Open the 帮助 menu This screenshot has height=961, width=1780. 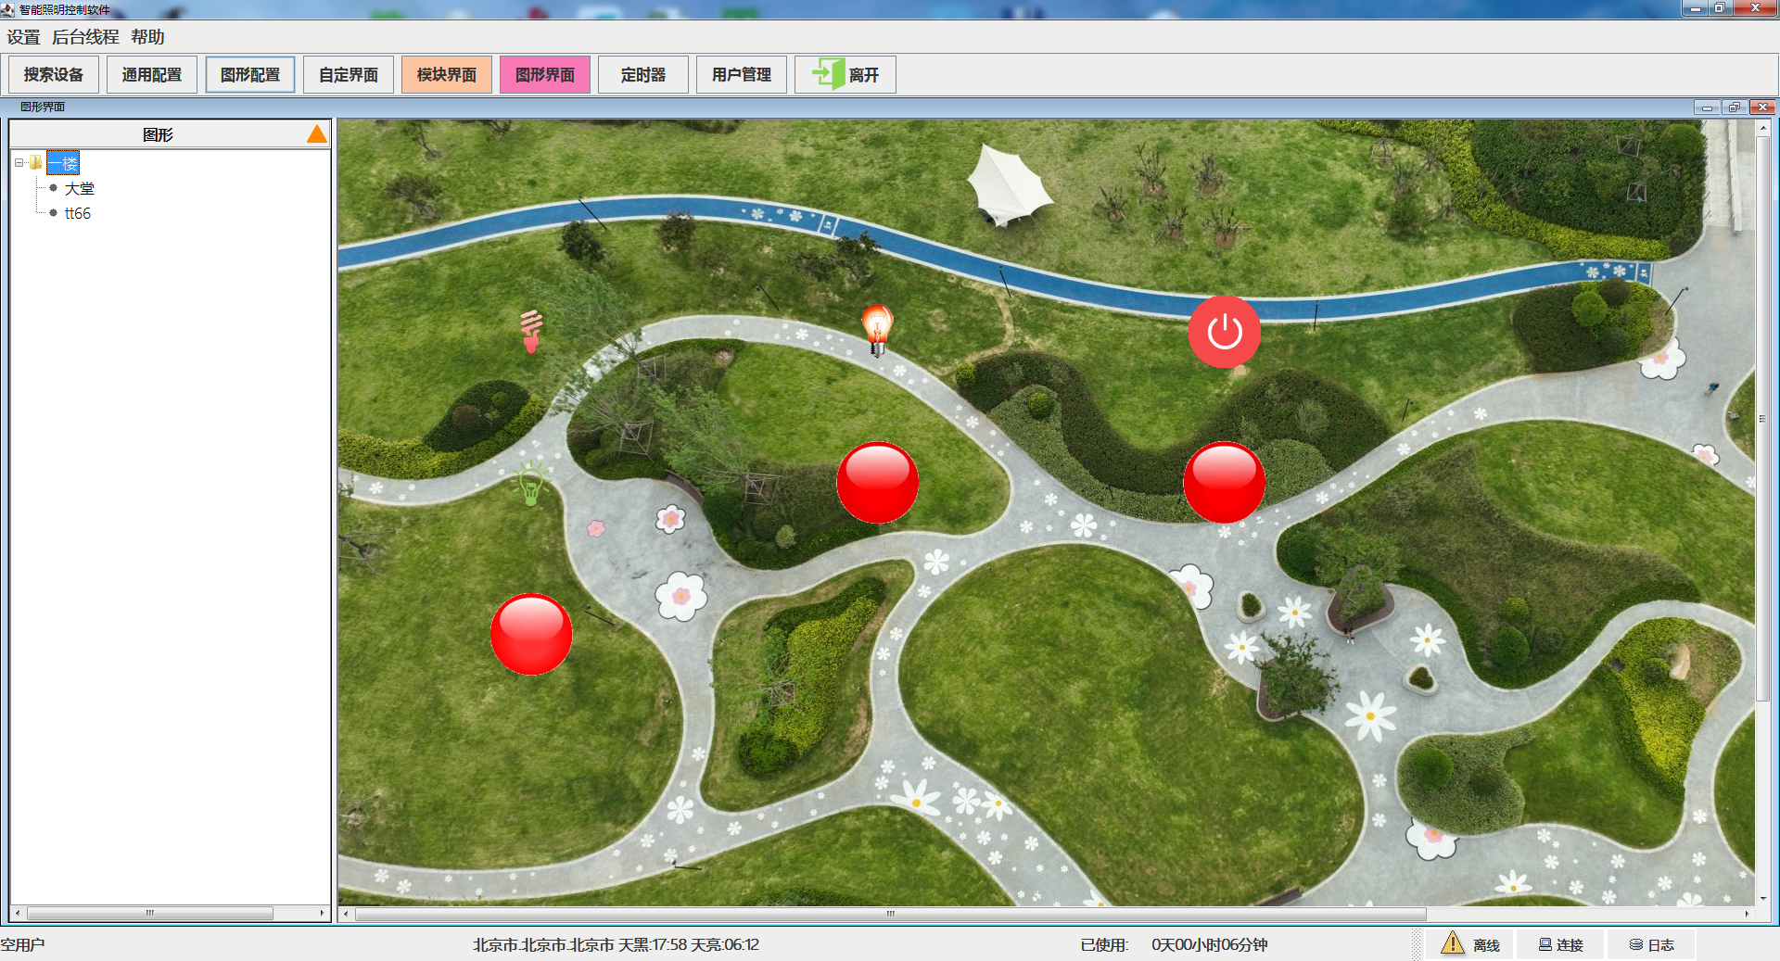147,37
